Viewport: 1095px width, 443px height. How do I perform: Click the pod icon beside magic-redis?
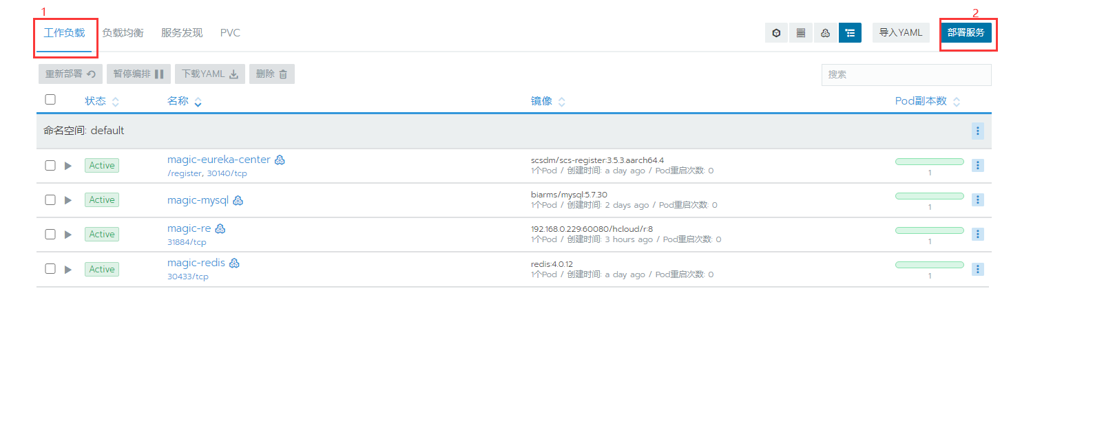click(x=234, y=263)
